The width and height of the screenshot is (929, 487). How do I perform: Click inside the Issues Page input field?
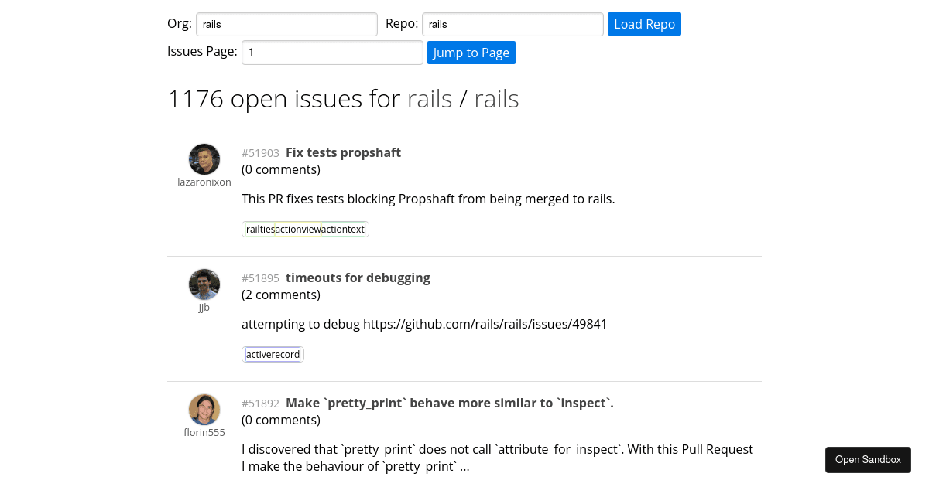pos(331,52)
